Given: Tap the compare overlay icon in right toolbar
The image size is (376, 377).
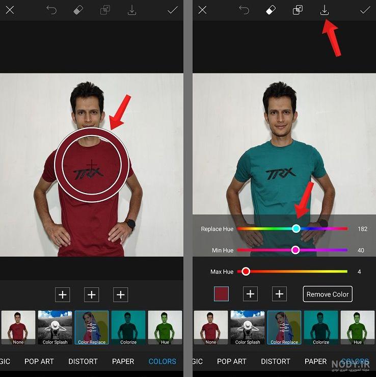Looking at the screenshot, I should (298, 10).
